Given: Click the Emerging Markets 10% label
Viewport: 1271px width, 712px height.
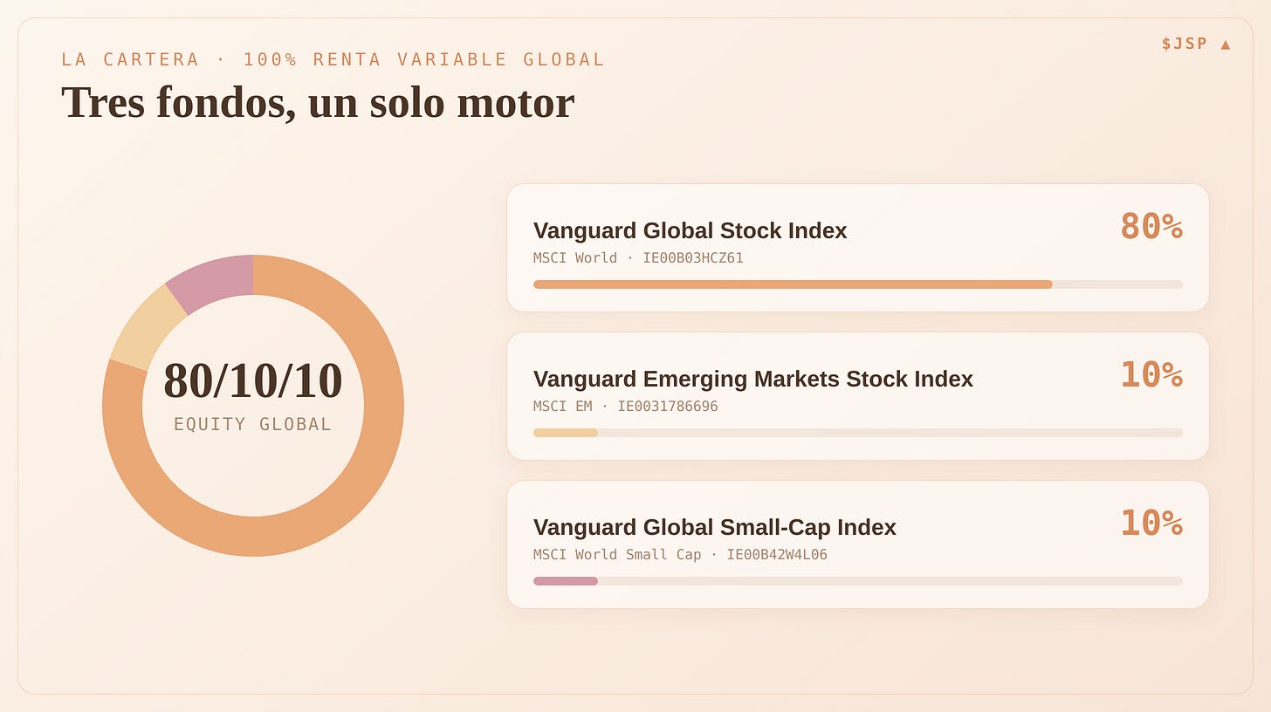Looking at the screenshot, I should point(1151,375).
